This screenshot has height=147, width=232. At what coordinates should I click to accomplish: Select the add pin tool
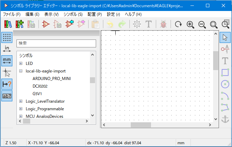[x=225, y=49]
